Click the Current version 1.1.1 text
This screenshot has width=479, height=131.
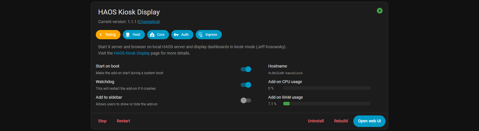coord(117,22)
